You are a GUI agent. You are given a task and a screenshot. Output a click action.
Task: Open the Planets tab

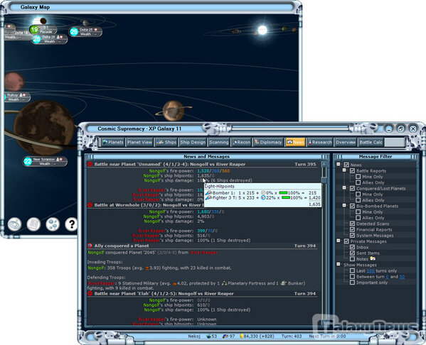coord(113,142)
